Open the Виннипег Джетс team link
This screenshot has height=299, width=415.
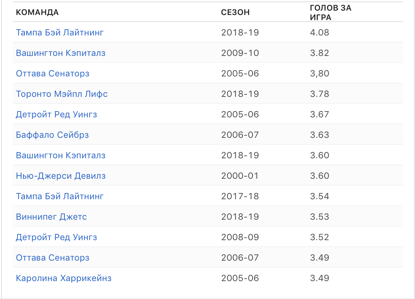tap(51, 217)
